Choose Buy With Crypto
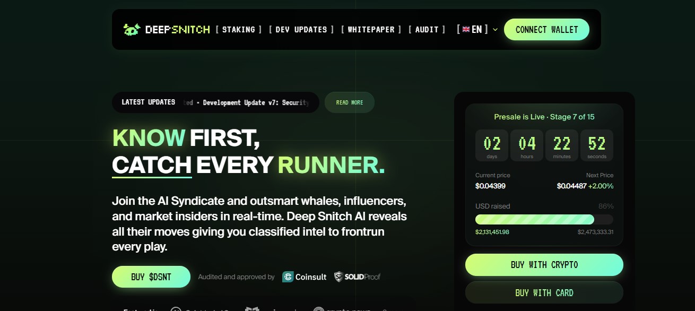695x311 pixels. (544, 265)
